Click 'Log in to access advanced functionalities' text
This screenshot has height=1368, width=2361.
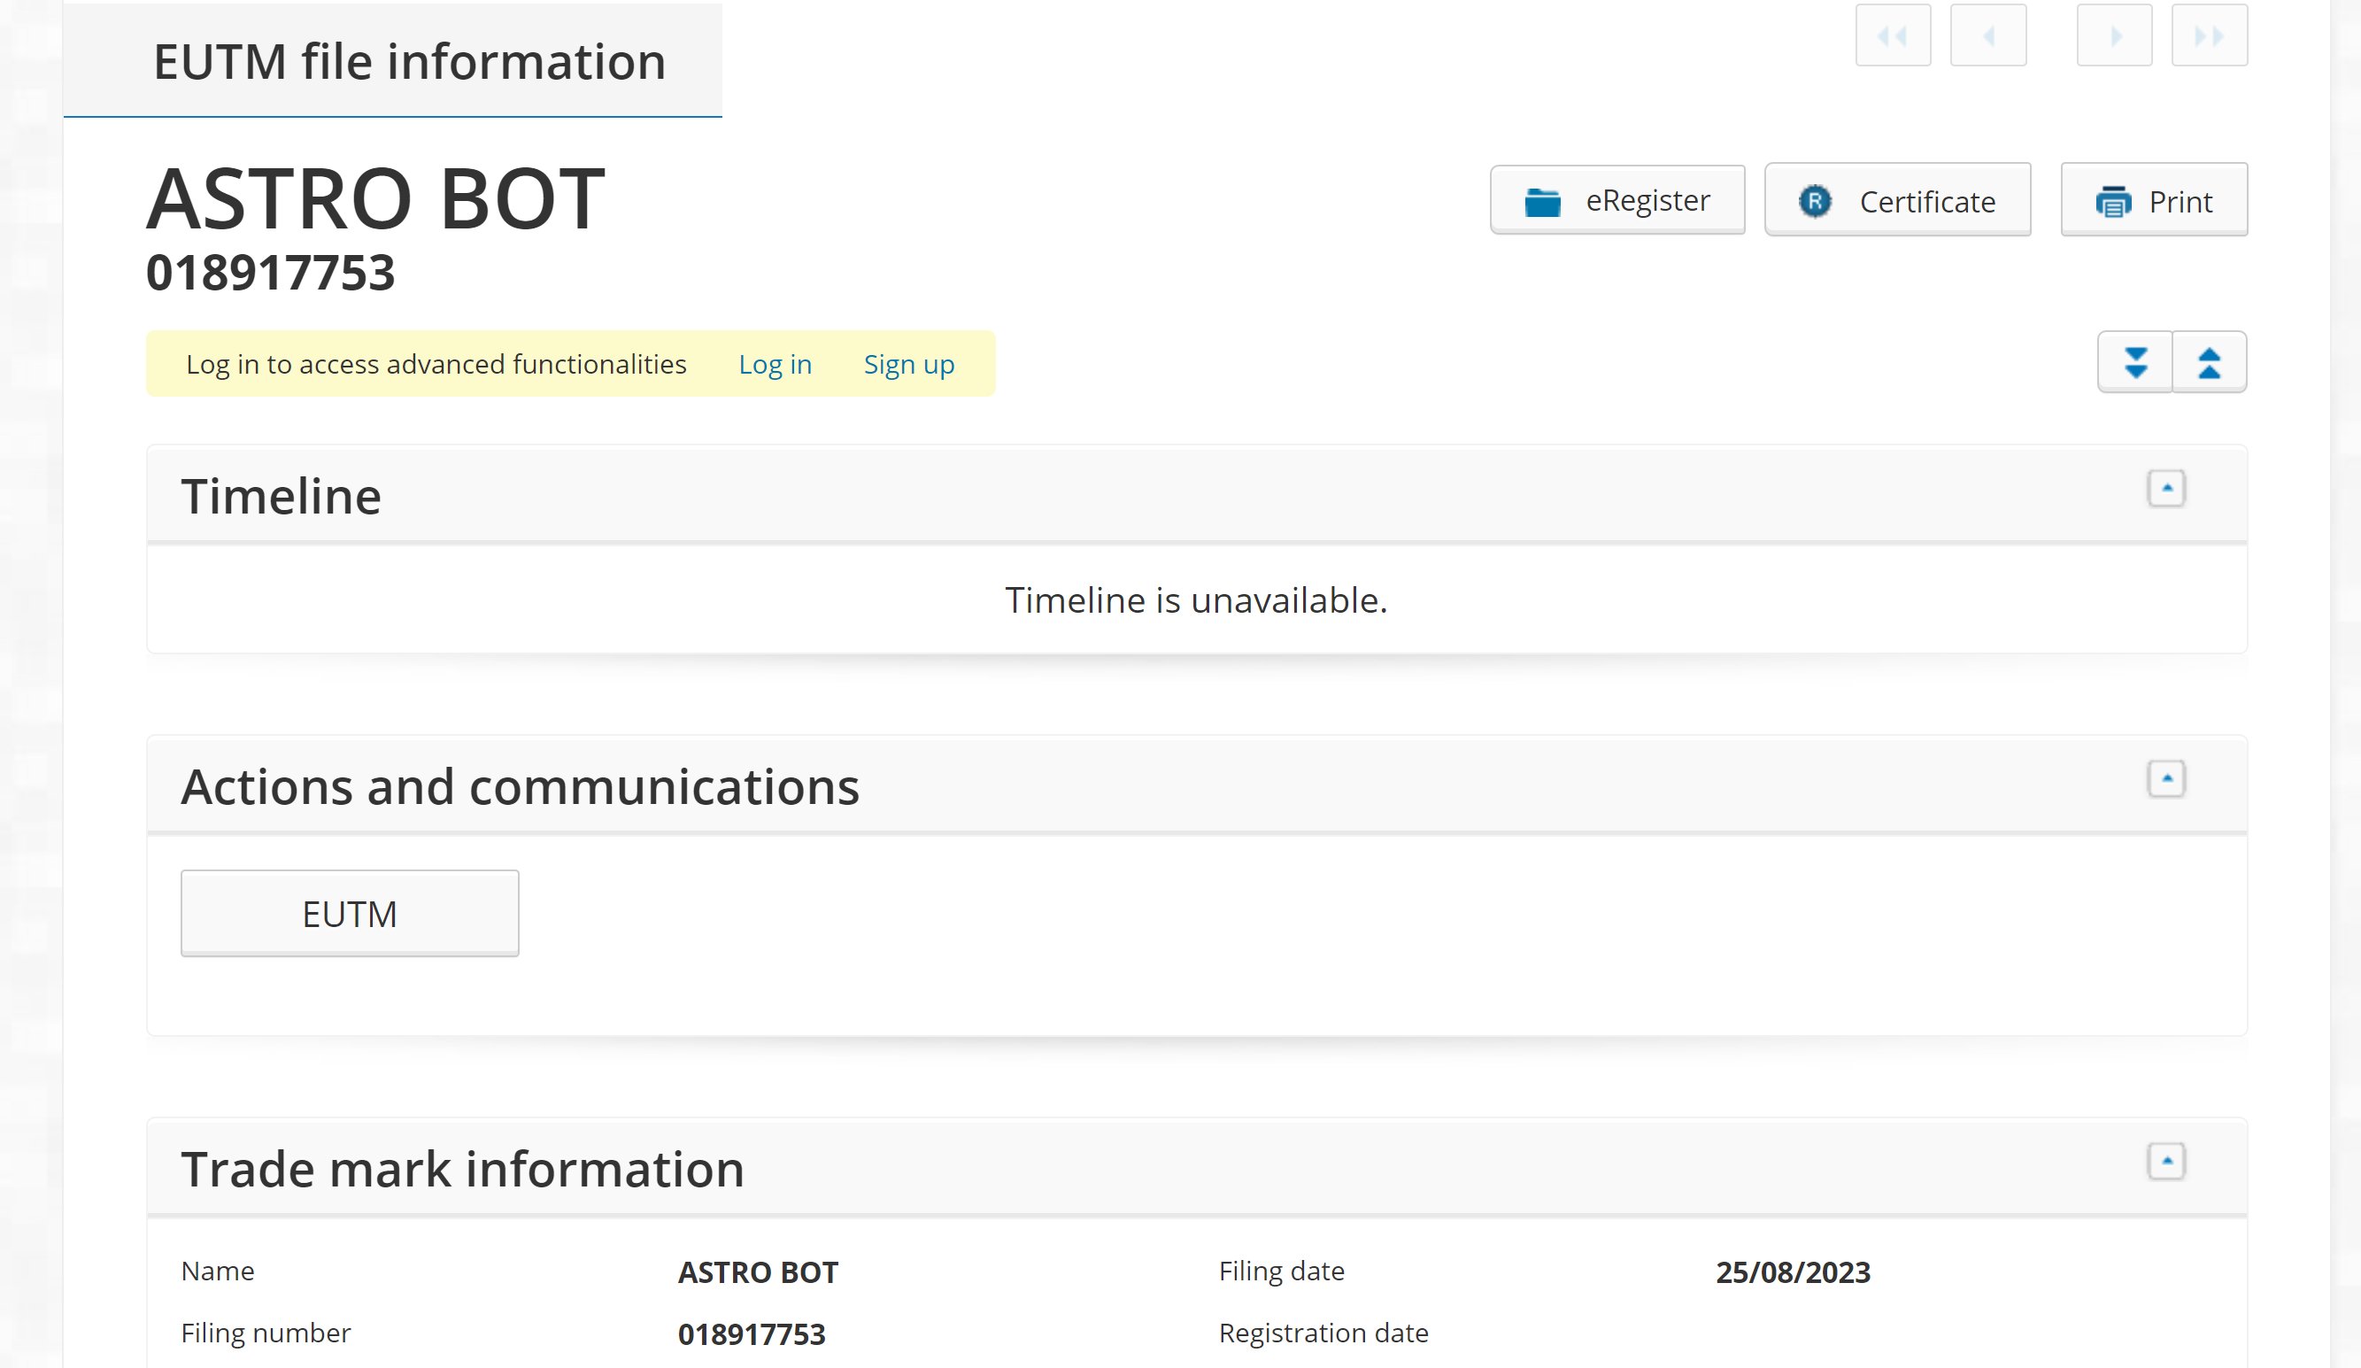(436, 365)
